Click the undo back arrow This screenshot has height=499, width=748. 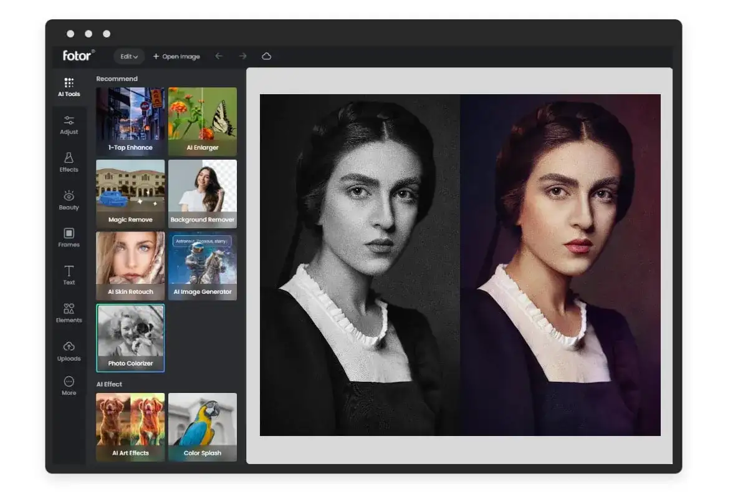point(219,56)
